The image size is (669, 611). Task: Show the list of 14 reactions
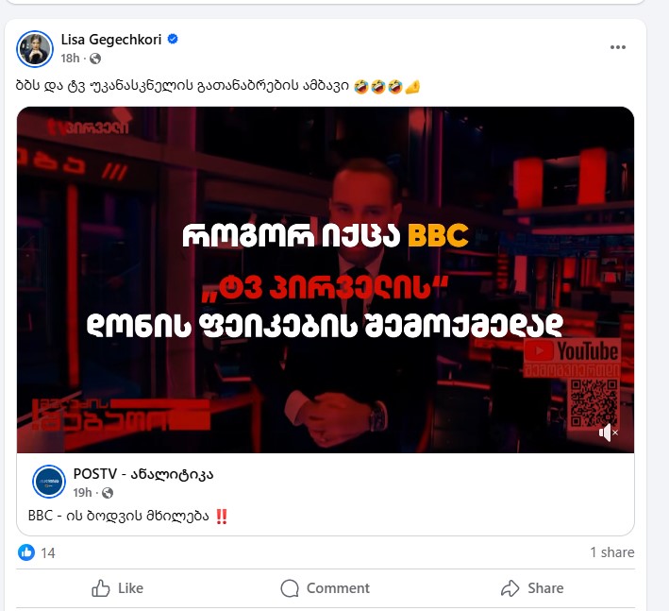click(x=48, y=553)
